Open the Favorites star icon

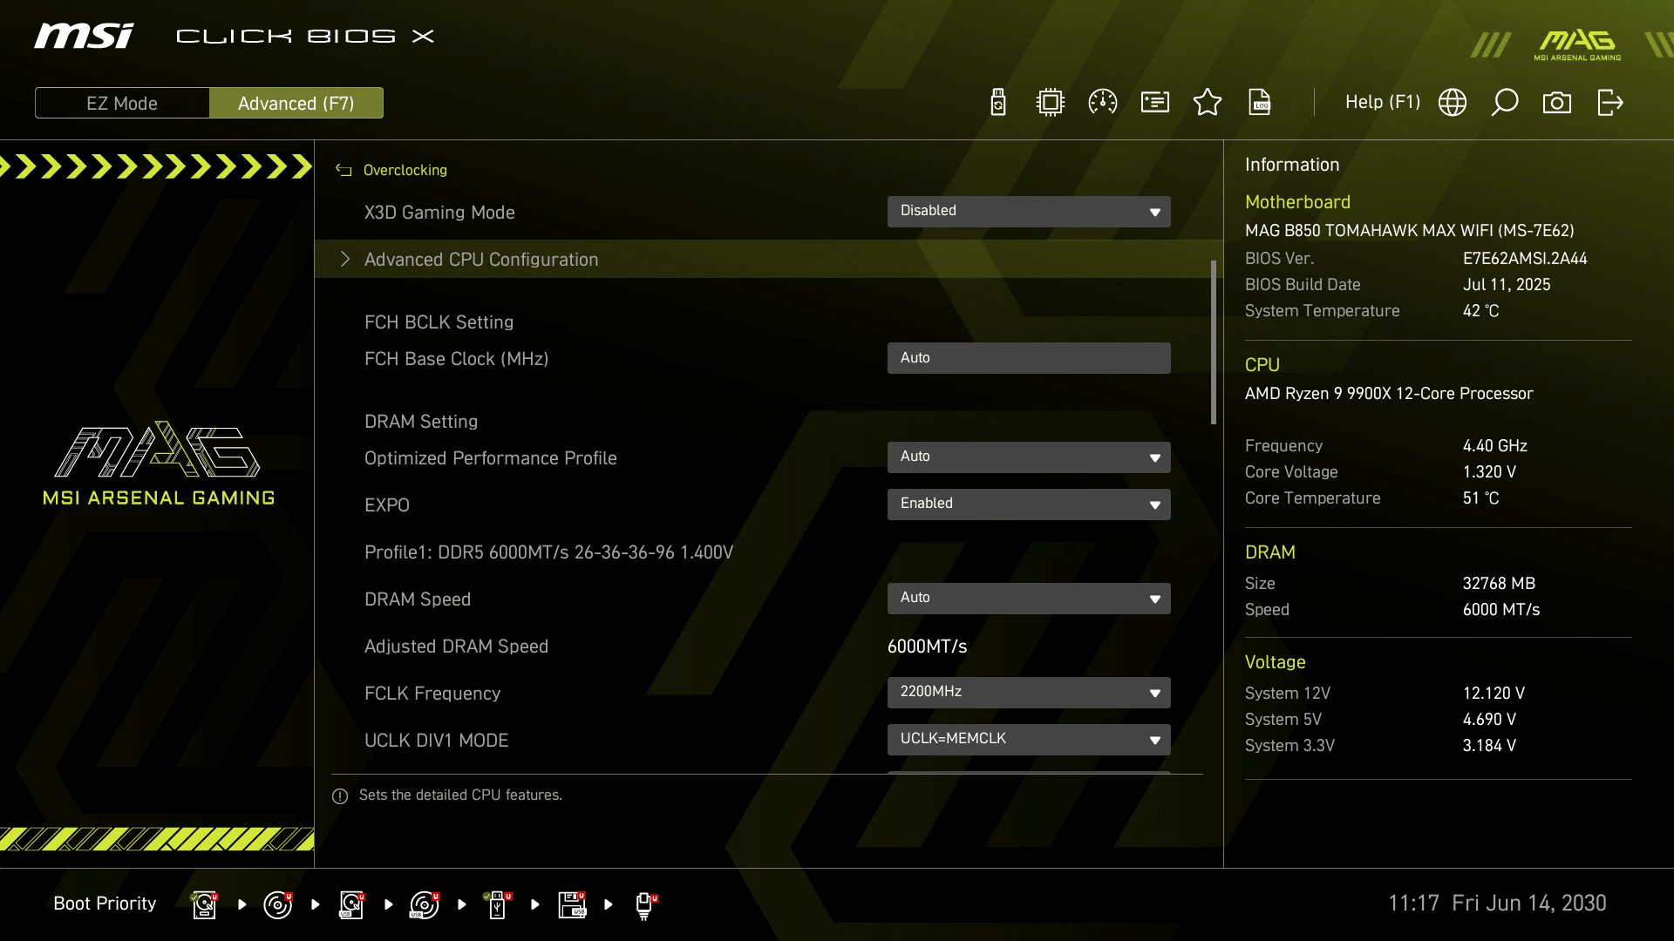pyautogui.click(x=1208, y=103)
